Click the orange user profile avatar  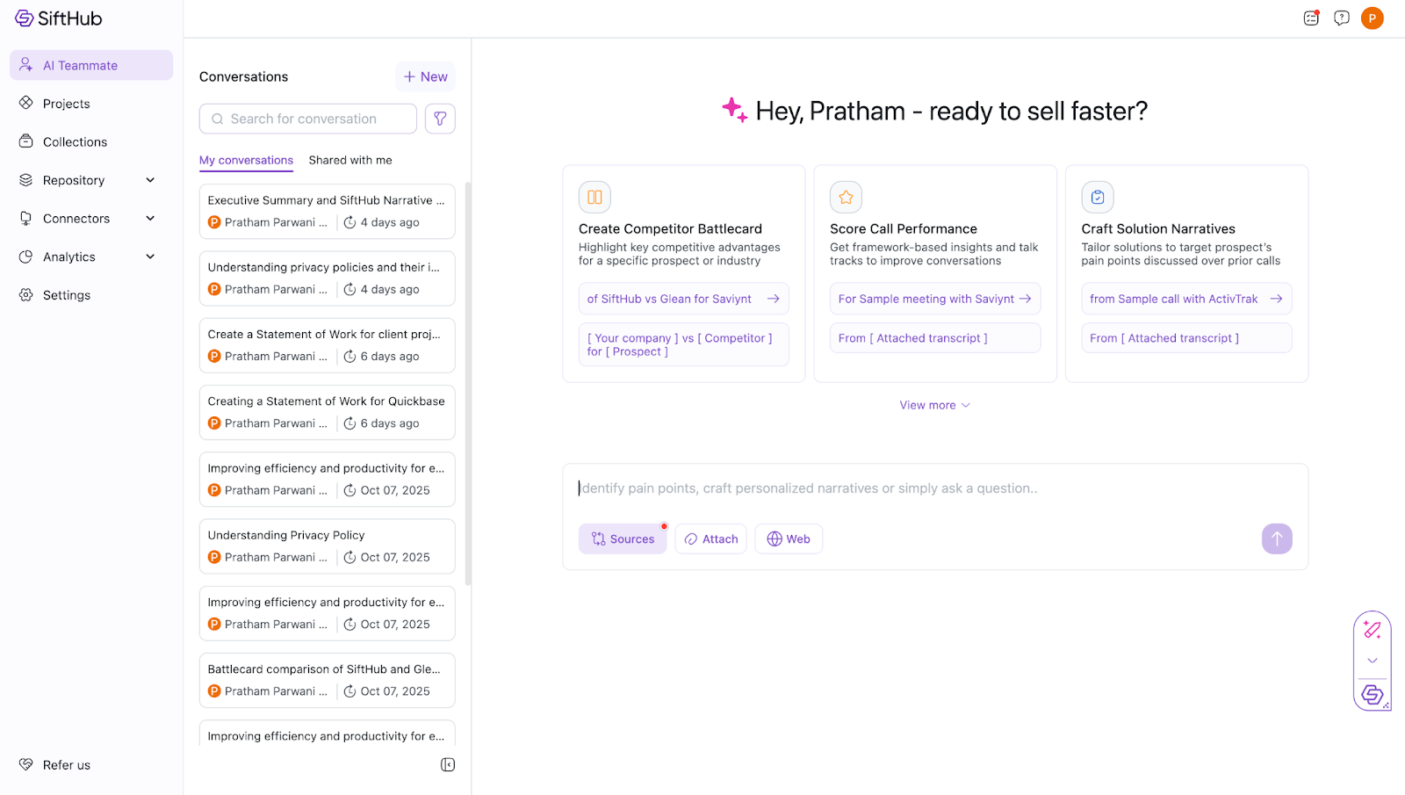coord(1372,18)
